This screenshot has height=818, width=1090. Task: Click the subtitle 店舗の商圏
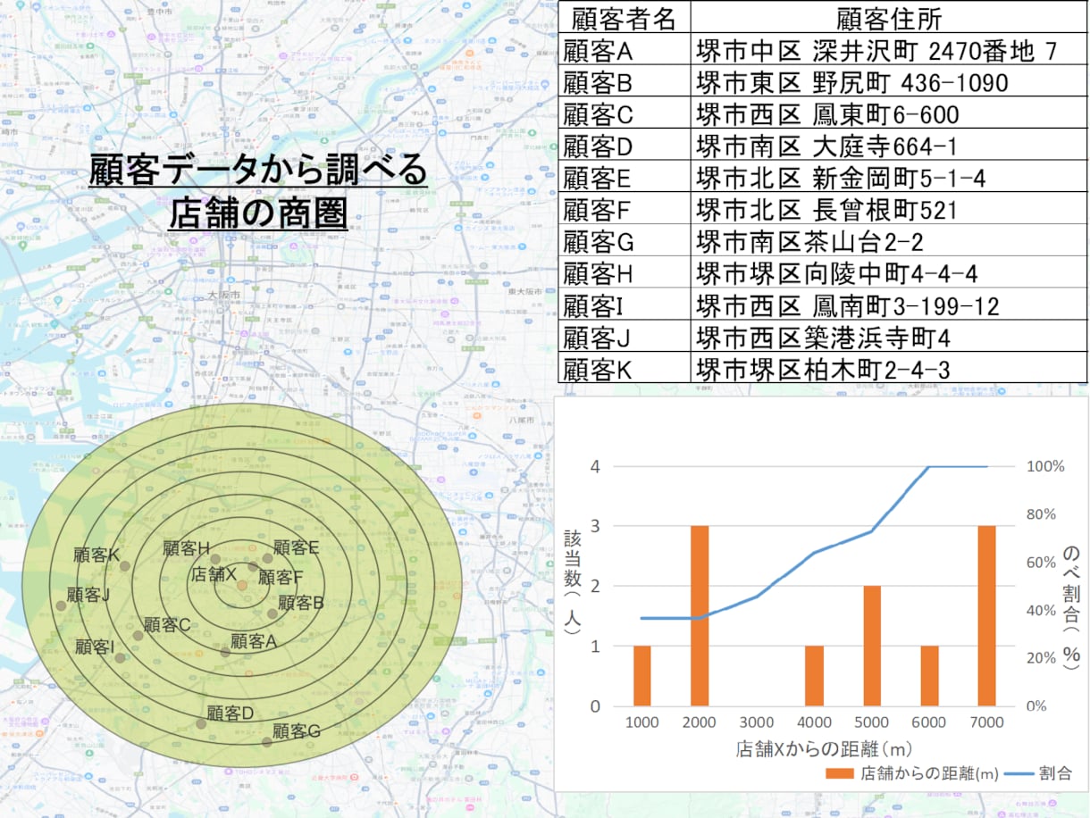(257, 212)
